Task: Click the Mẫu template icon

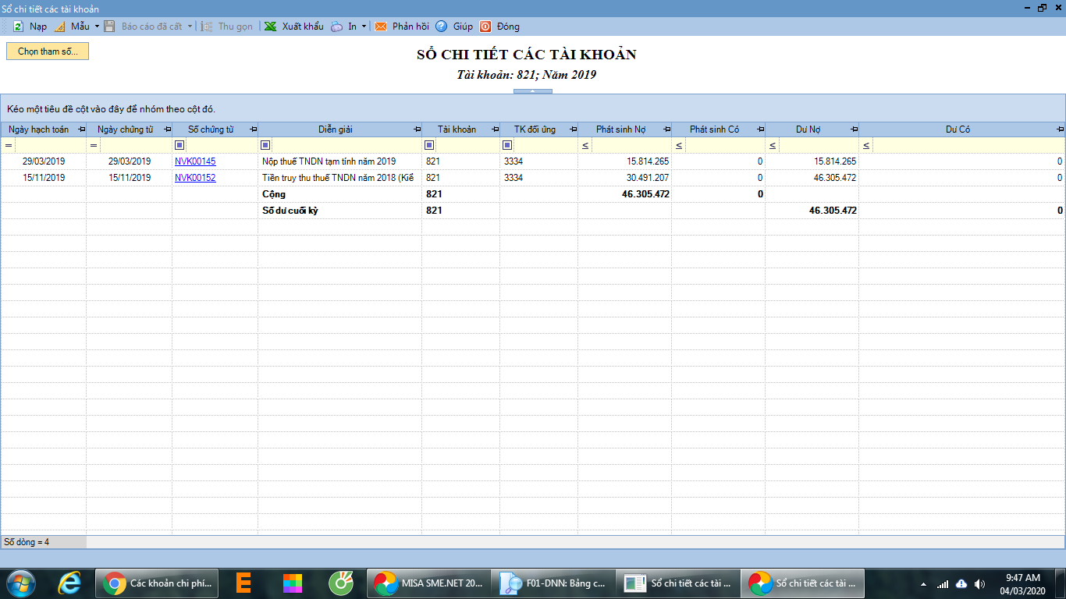Action: point(59,27)
